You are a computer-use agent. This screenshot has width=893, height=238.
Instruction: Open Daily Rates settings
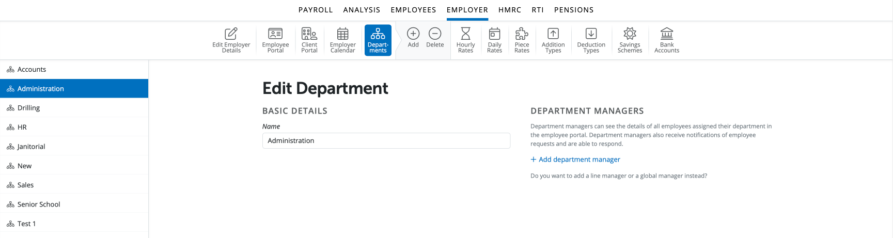click(494, 40)
